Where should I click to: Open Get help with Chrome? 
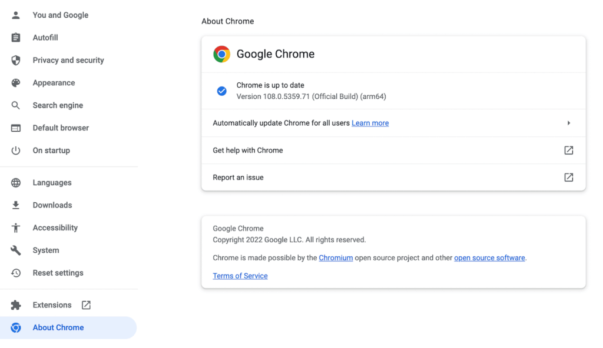click(247, 150)
